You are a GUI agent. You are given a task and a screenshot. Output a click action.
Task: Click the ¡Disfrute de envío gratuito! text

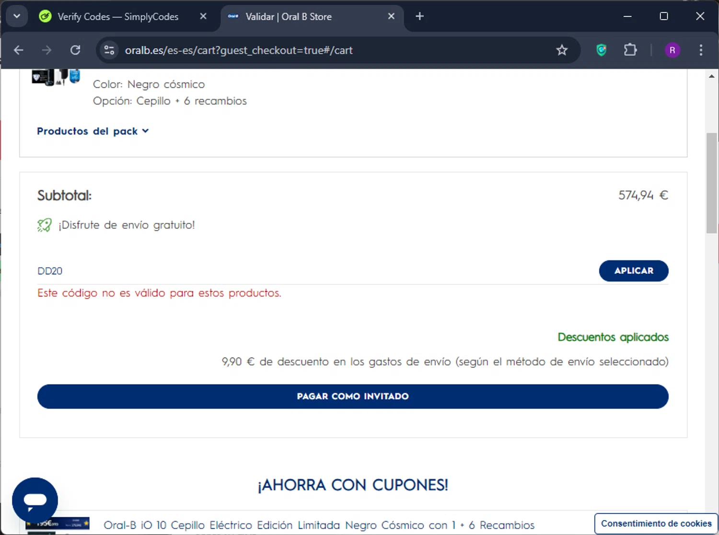point(127,225)
